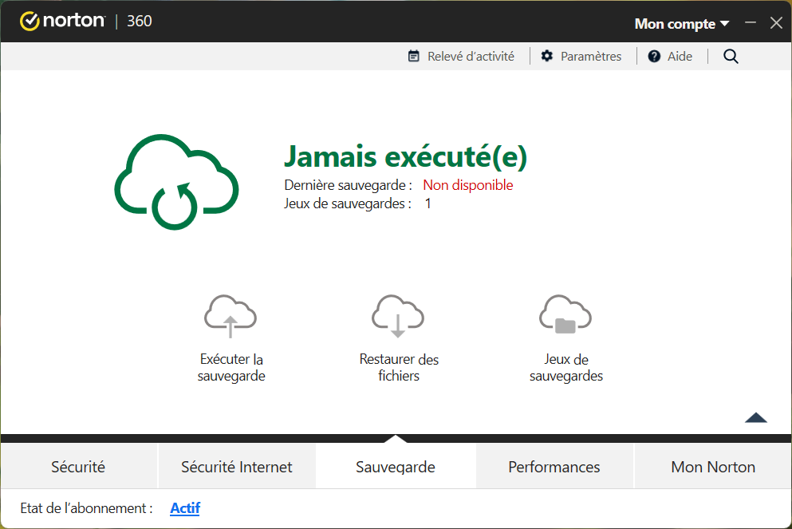Switch to the Performances tab
This screenshot has height=529, width=792.
click(x=554, y=466)
